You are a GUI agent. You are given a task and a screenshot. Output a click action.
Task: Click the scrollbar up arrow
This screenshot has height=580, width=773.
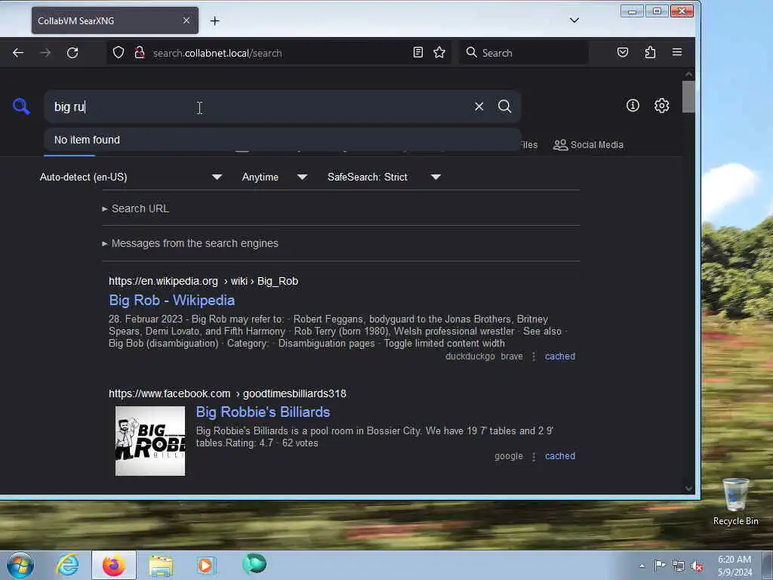click(x=688, y=75)
